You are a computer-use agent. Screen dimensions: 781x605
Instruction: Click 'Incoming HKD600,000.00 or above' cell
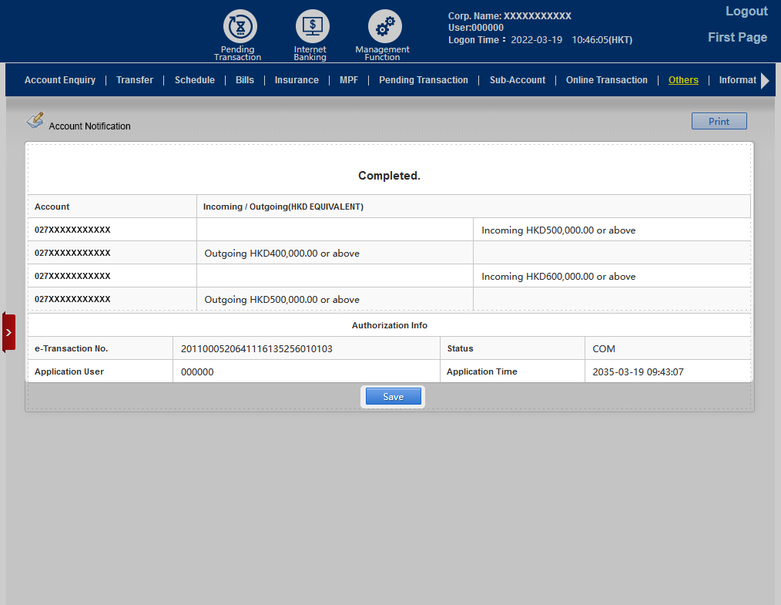click(612, 276)
